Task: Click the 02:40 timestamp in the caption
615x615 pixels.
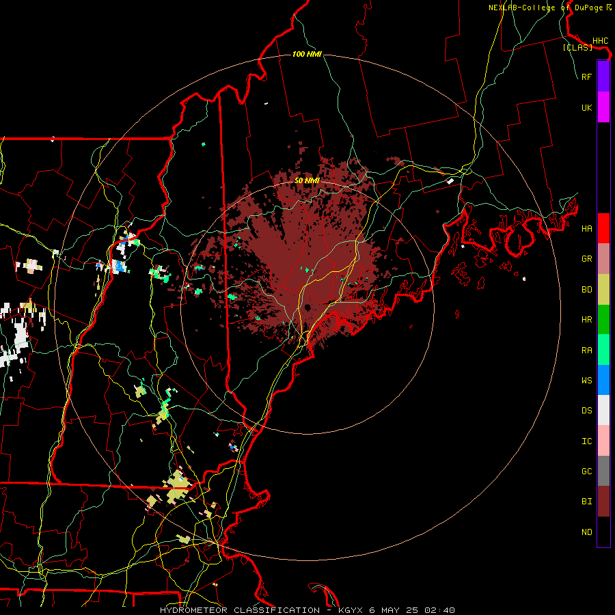Action: pyautogui.click(x=440, y=610)
